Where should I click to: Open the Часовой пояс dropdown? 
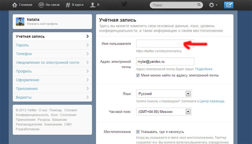click(164, 112)
